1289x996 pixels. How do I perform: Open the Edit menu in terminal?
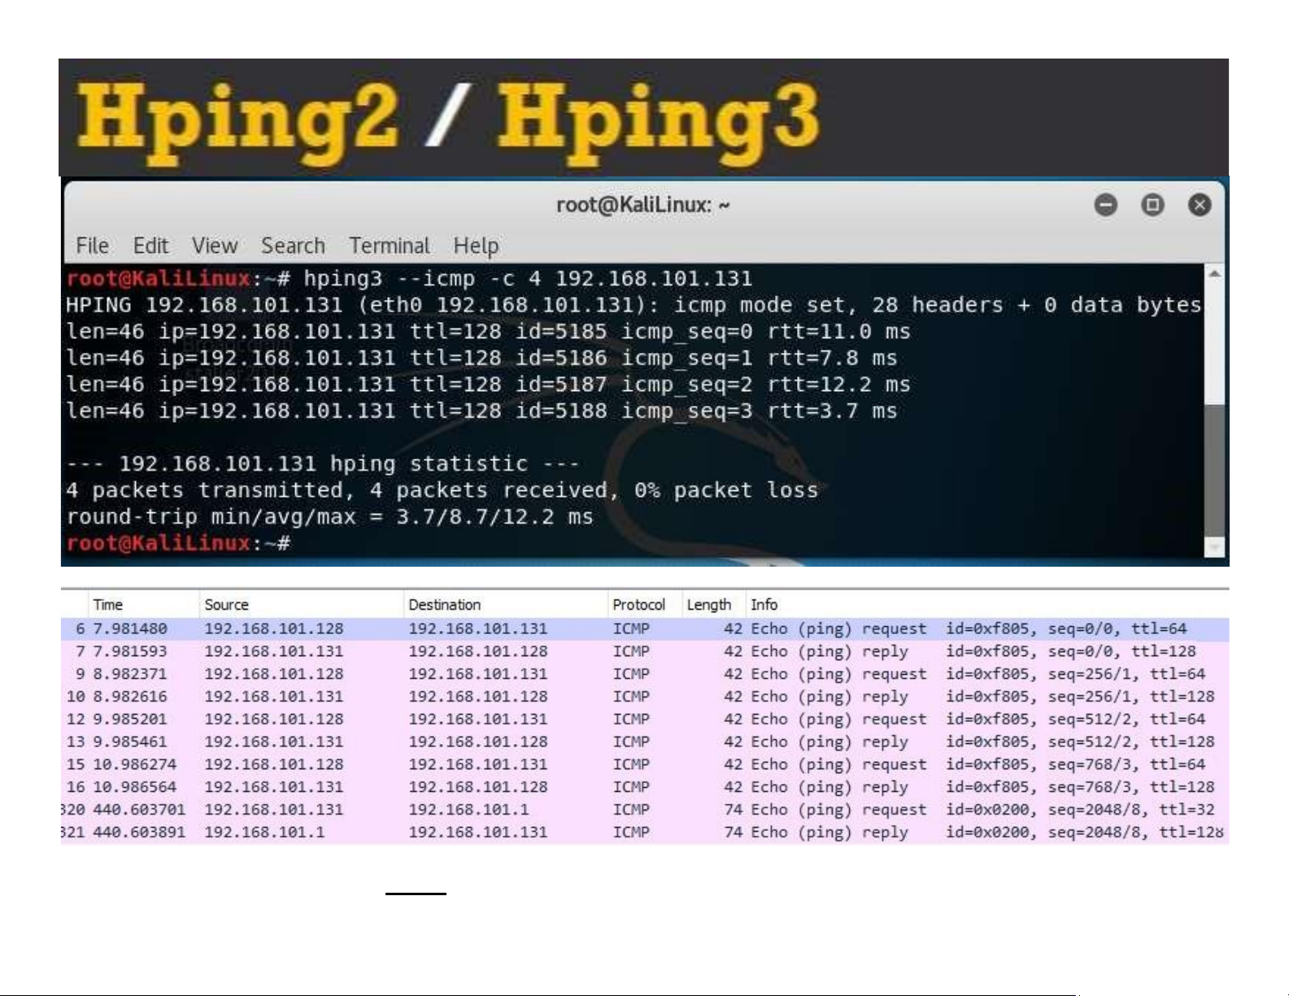[150, 246]
